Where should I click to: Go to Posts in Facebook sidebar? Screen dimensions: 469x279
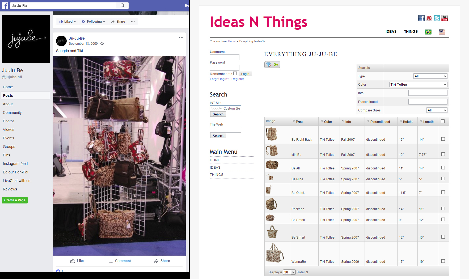pyautogui.click(x=25, y=95)
